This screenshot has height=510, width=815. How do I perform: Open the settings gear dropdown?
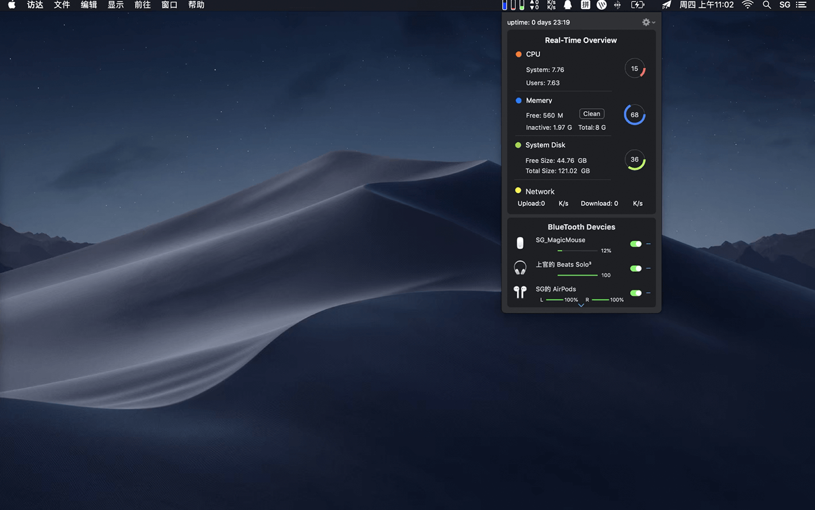tap(648, 22)
